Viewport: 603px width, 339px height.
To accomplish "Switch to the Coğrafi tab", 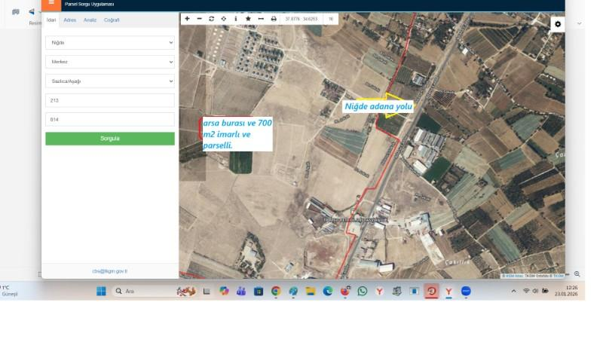I will tap(112, 20).
